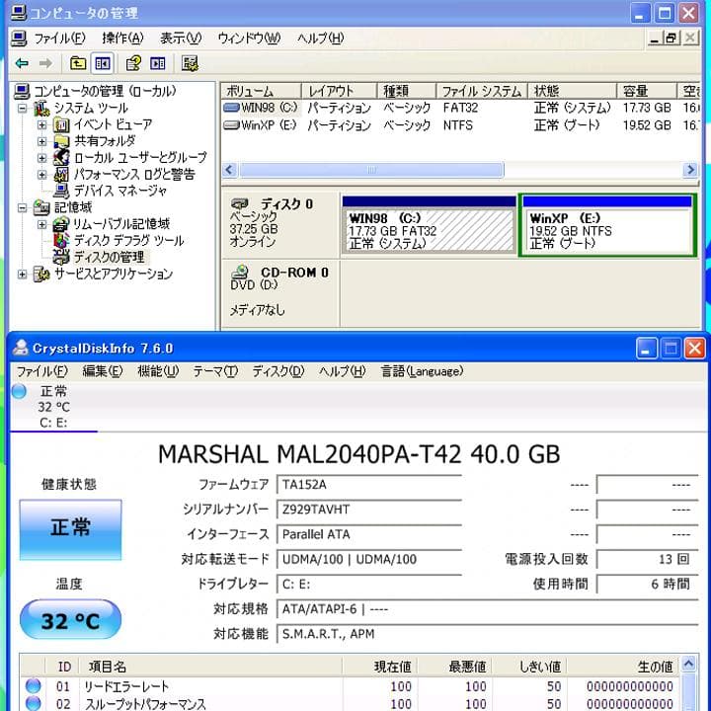
Task: Open 操作(A) menu in Computer Management
Action: pos(122,39)
